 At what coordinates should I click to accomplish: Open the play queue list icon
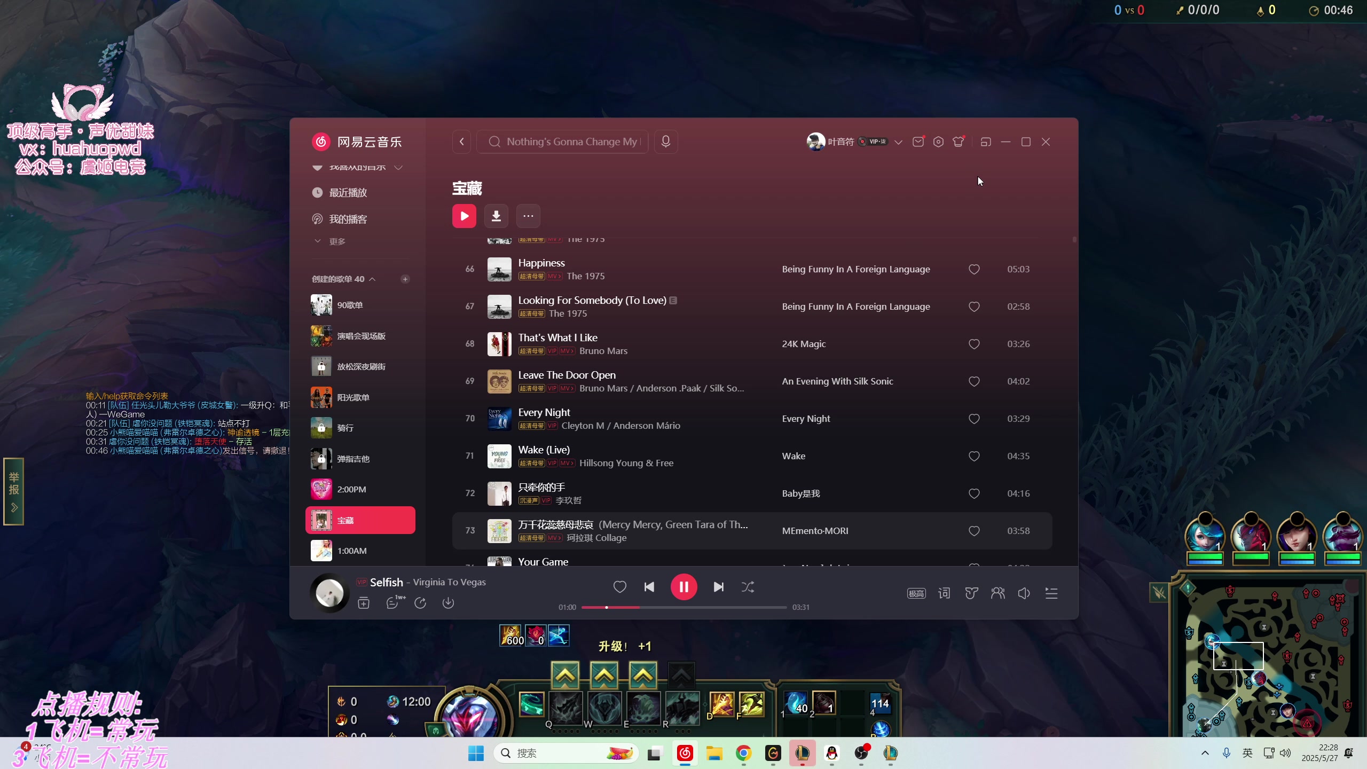point(1051,593)
